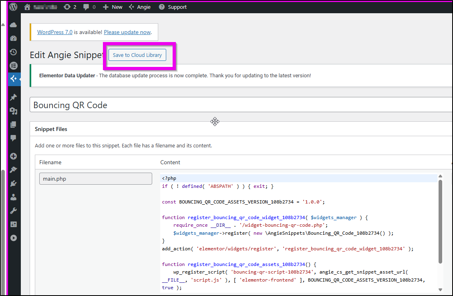The height and width of the screenshot is (296, 453).
Task: Open the New content menu
Action: [113, 7]
